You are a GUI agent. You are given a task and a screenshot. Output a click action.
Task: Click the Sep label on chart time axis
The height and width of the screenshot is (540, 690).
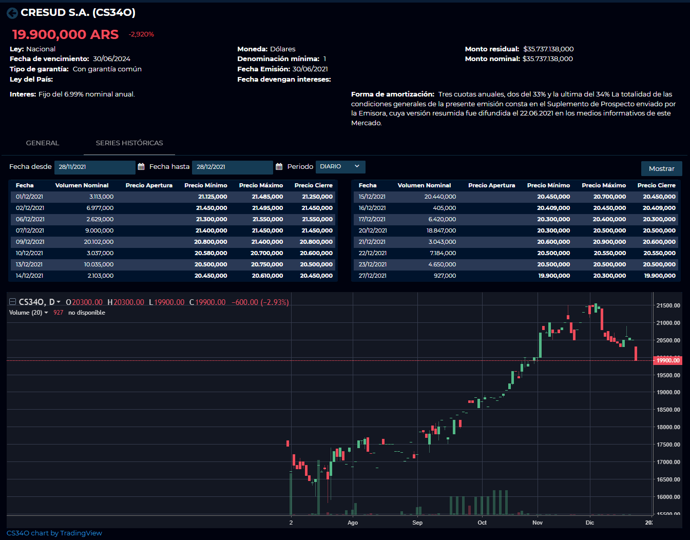coord(417,523)
